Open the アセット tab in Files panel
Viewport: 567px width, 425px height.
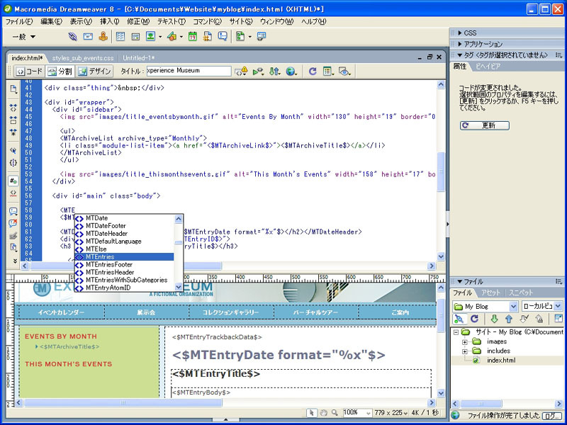point(490,293)
